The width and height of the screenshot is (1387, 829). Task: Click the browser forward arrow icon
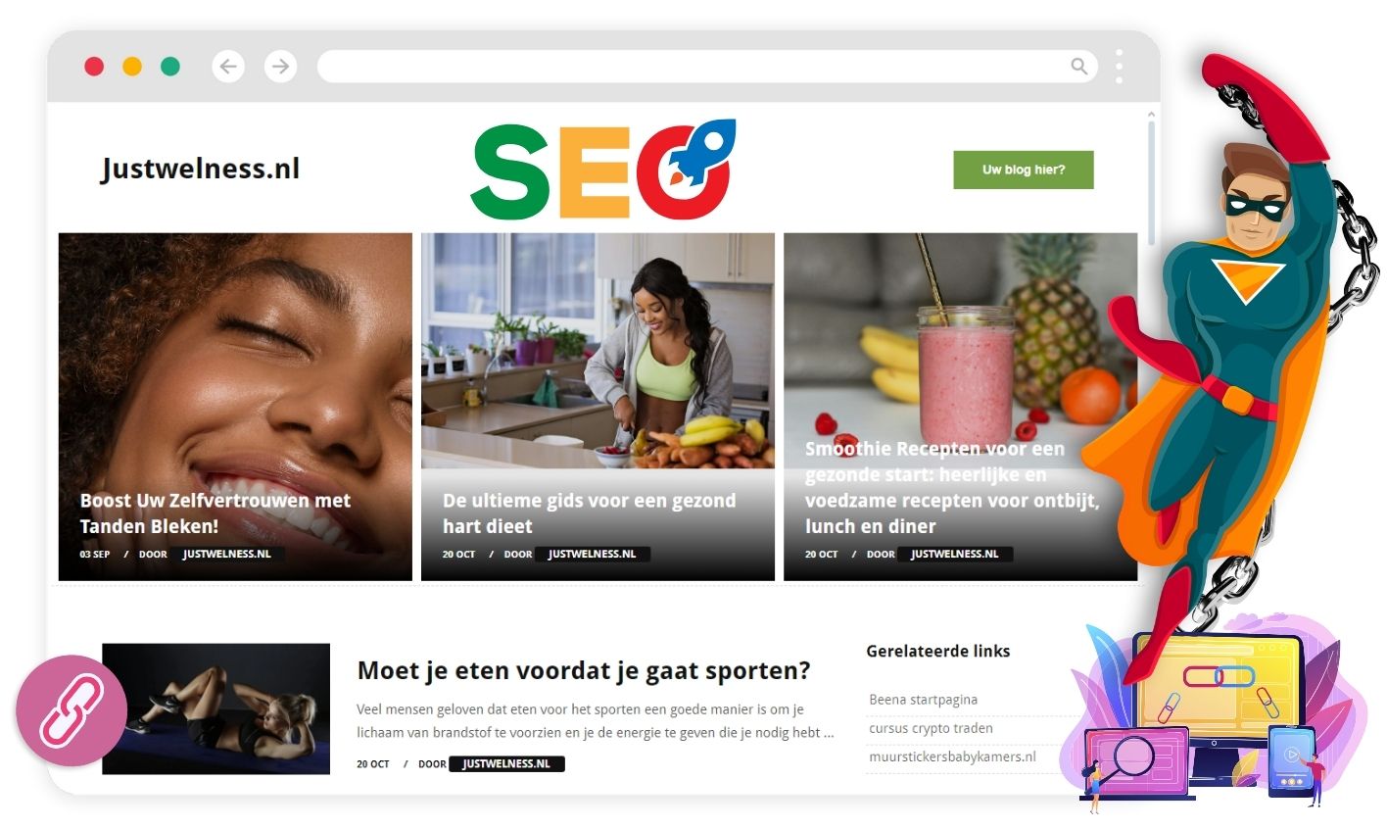point(281,67)
